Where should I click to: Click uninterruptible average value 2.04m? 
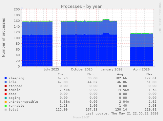pos(124,102)
